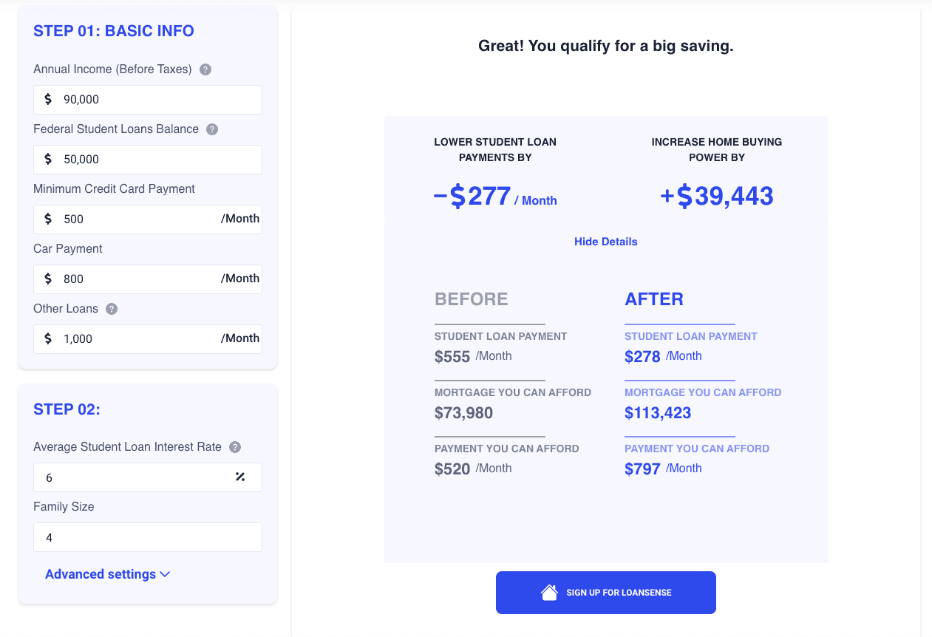Image resolution: width=932 pixels, height=637 pixels.
Task: Click help icon for Average Student Loan Interest Rate
Action: click(235, 447)
